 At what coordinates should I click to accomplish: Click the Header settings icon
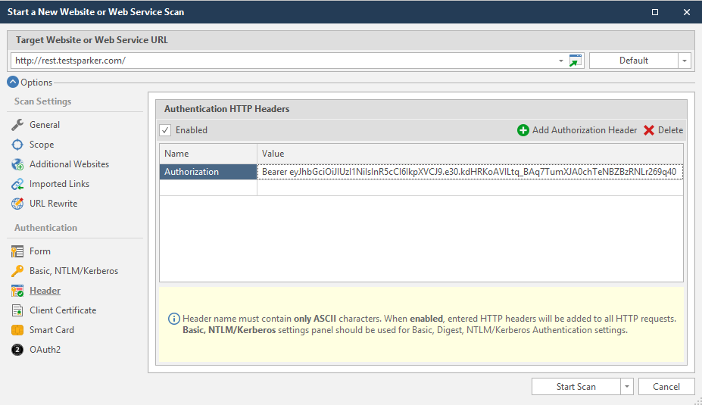(x=17, y=291)
